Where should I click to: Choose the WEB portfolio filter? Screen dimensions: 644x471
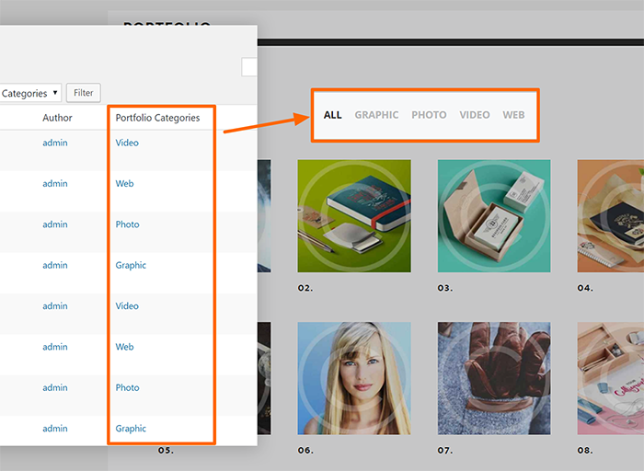coord(513,115)
